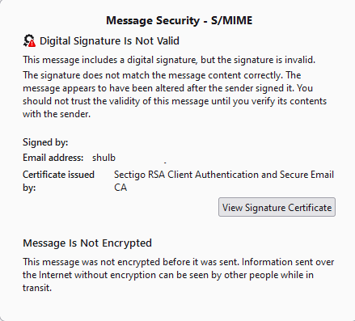Screen dimensions: 355x321
Task: Click the text "with the sender."
Action: pos(57,114)
